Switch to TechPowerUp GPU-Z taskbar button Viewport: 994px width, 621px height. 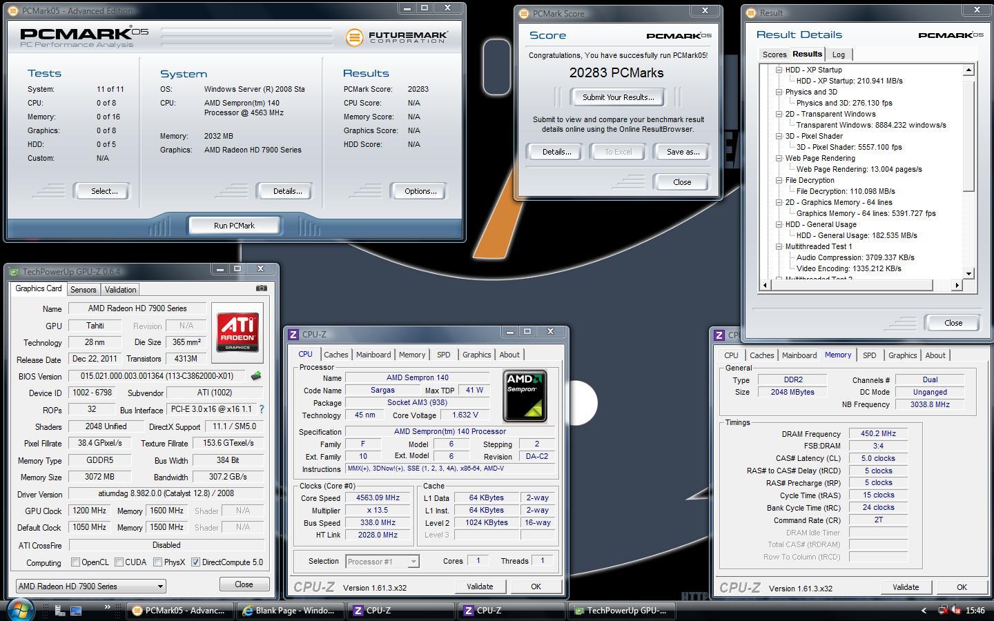click(x=621, y=611)
